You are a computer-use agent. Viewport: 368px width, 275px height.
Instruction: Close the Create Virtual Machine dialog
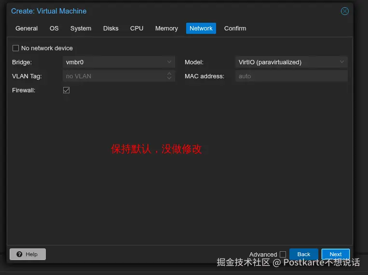(x=344, y=11)
